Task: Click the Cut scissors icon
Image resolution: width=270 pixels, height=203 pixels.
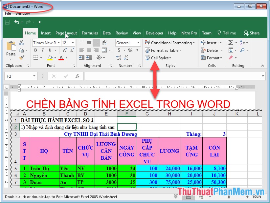Action: tap(21, 43)
